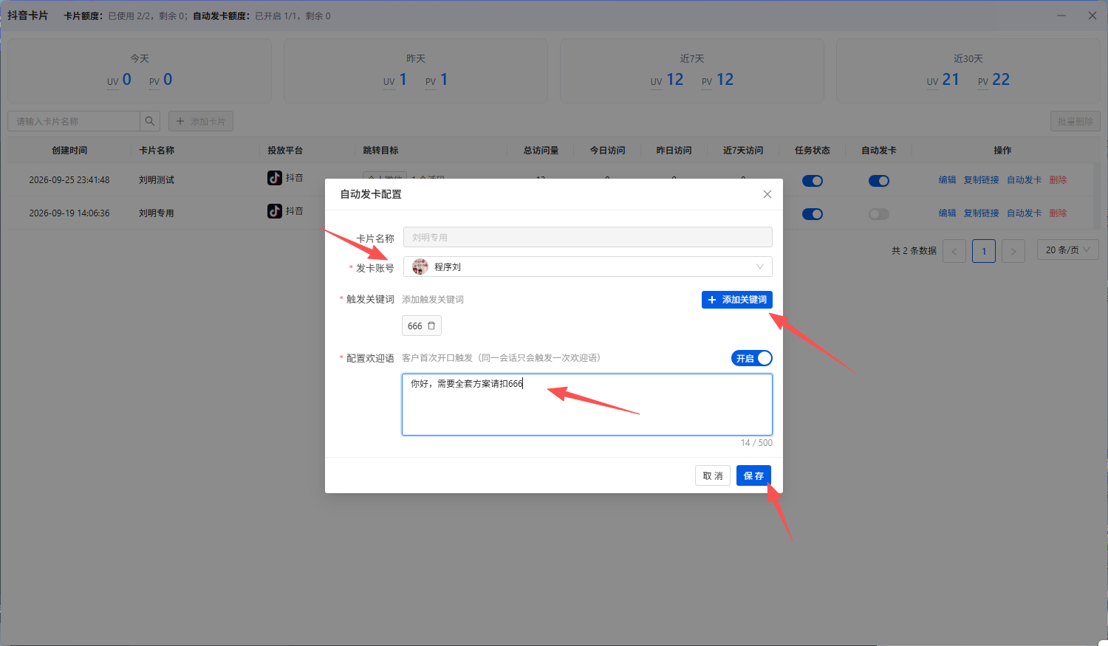
Task: Click the welcome message text area
Action: pyautogui.click(x=587, y=405)
